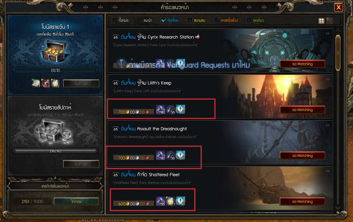
Task: Enable the ทั้งหมด filter checkbox
Action: click(114, 20)
